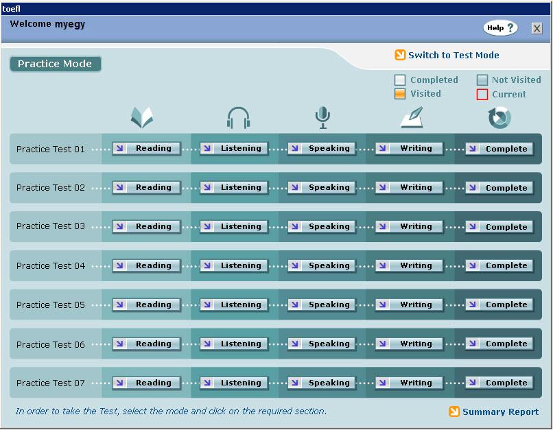Screen dimensions: 553x430
Task: Click the red Current legend box
Action: [x=482, y=95]
